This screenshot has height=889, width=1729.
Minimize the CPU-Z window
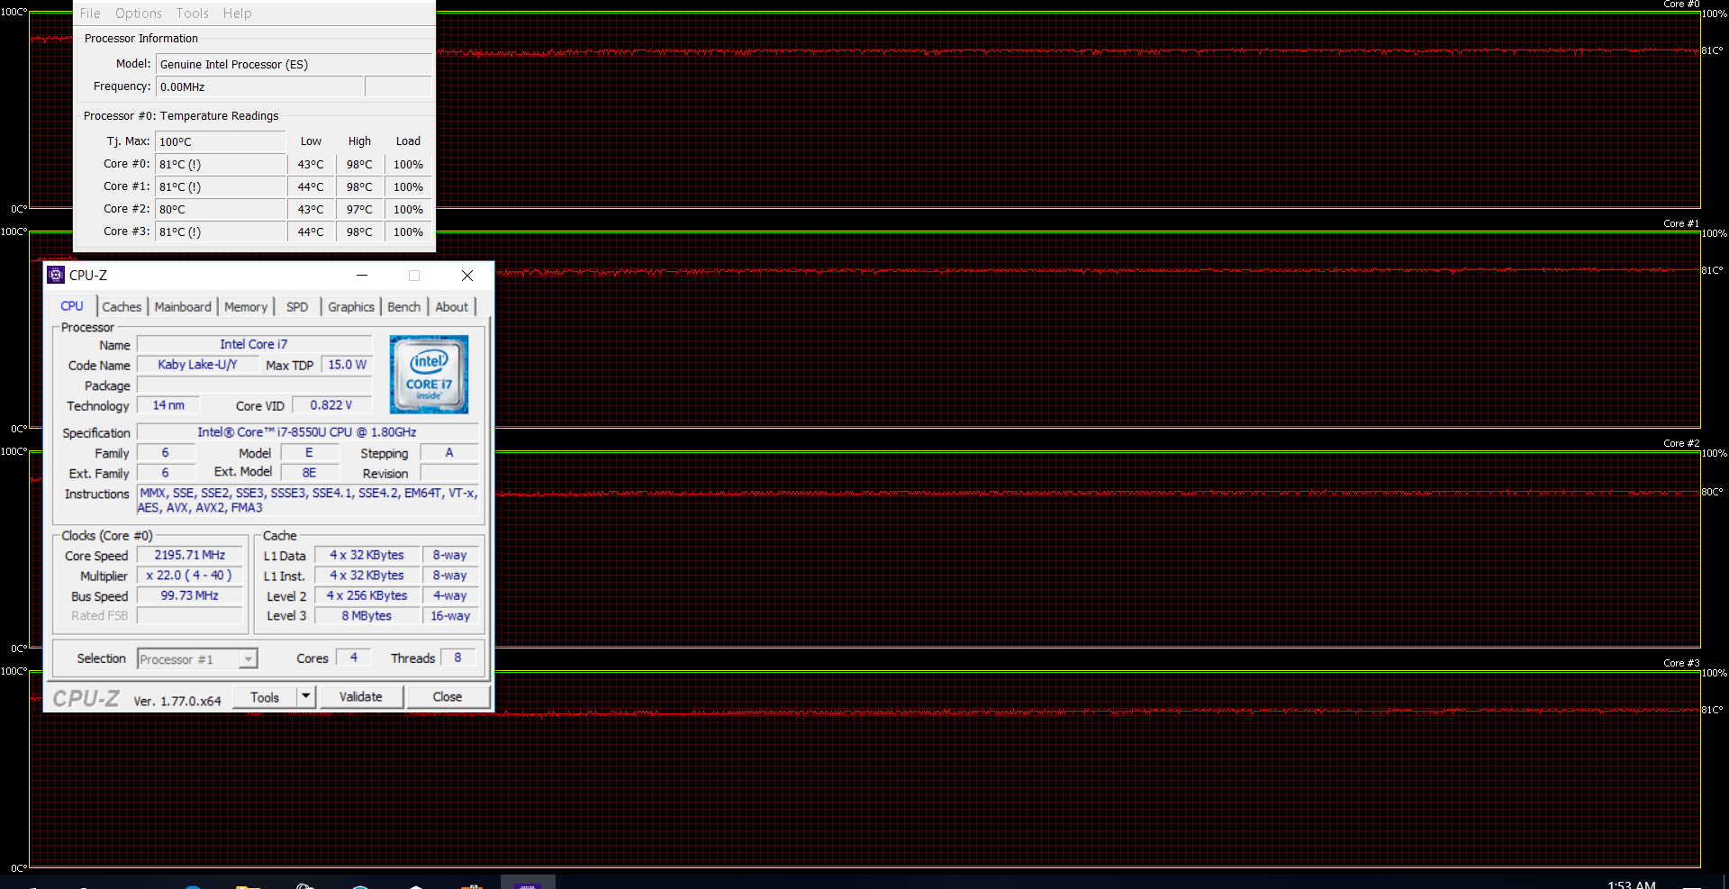tap(362, 276)
